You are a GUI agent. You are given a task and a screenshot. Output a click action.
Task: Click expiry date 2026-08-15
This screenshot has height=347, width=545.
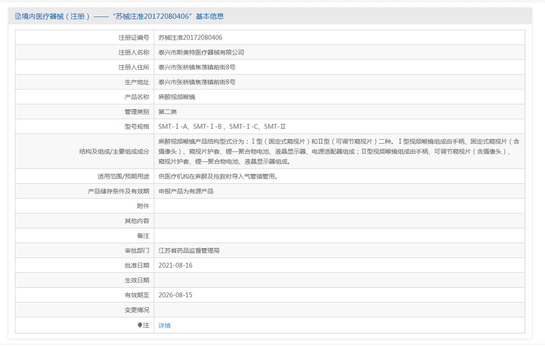[175, 295]
